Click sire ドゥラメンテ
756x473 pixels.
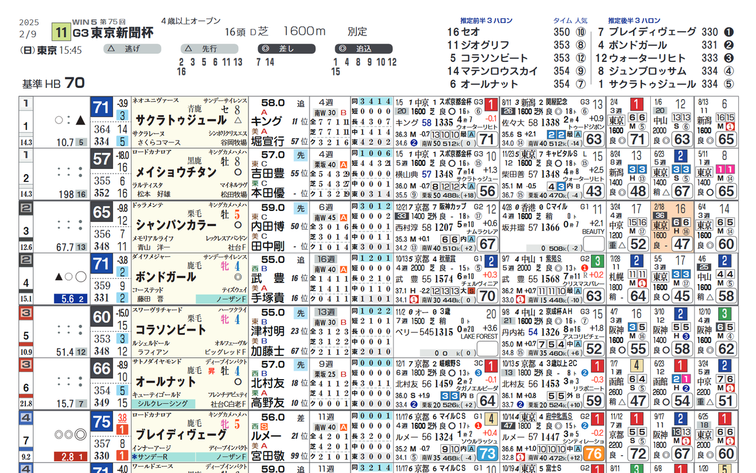click(x=149, y=205)
